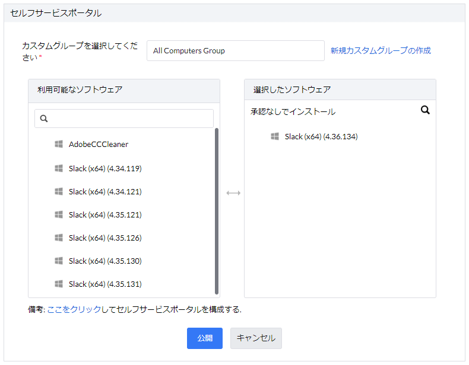Click the Windows icon beside AdobeCCCleaner
The image size is (469, 365).
(x=59, y=144)
